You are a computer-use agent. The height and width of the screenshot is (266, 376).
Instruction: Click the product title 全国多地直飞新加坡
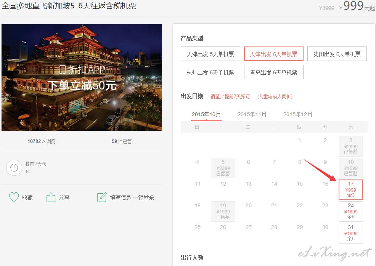click(69, 5)
